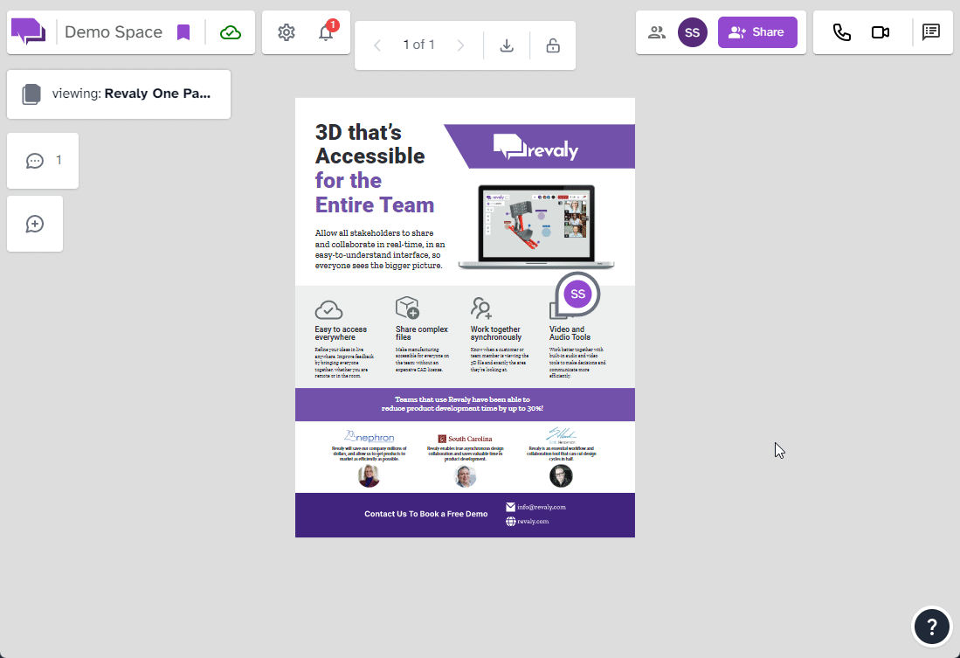
Task: Click the info@revaly.com email address
Action: coord(542,508)
